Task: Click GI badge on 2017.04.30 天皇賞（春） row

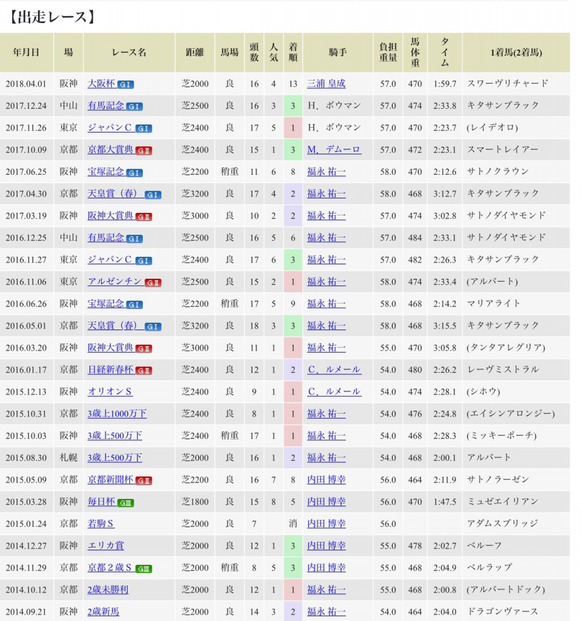Action: pyautogui.click(x=153, y=195)
